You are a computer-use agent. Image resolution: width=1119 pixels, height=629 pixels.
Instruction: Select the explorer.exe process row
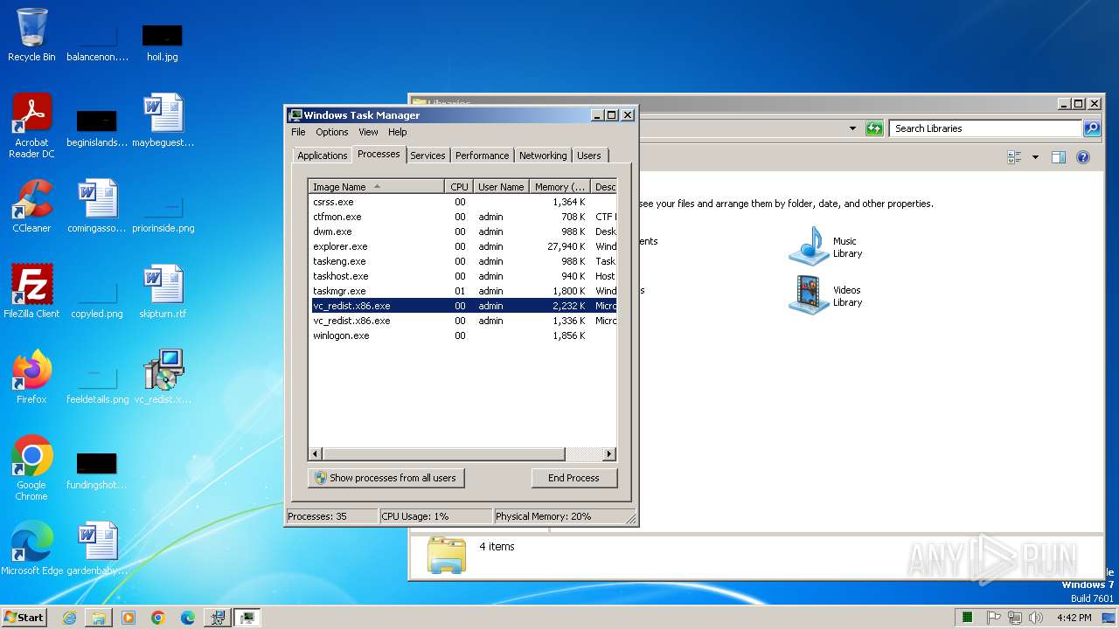tap(463, 246)
